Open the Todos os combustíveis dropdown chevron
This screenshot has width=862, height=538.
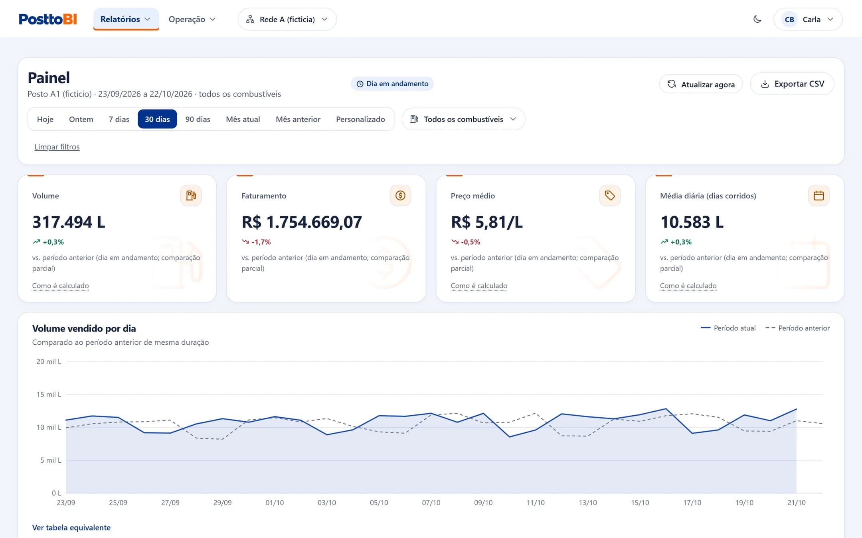coord(513,119)
